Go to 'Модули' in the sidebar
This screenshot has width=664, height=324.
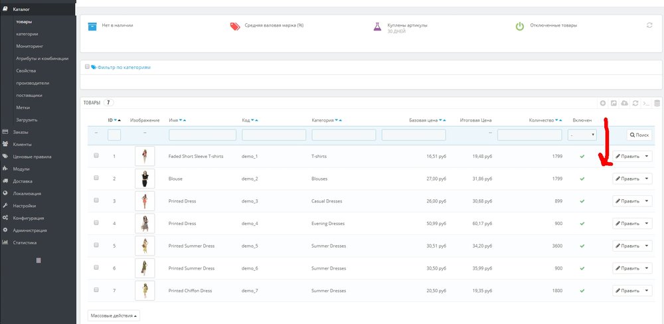(21, 169)
